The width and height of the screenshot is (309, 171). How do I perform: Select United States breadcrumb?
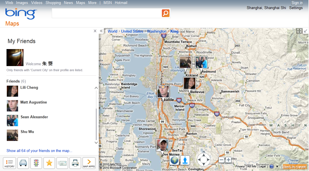(x=132, y=31)
